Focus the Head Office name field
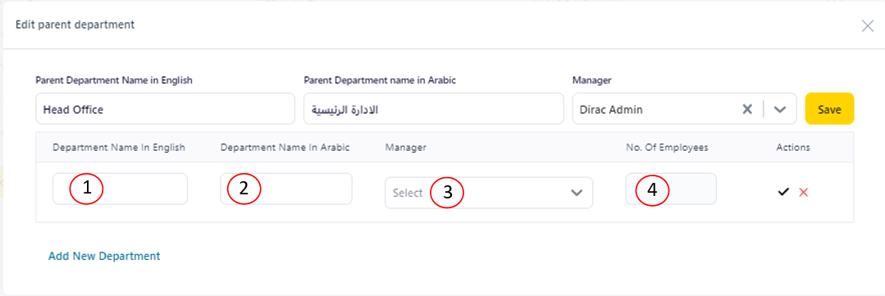The width and height of the screenshot is (885, 296). pyautogui.click(x=165, y=109)
